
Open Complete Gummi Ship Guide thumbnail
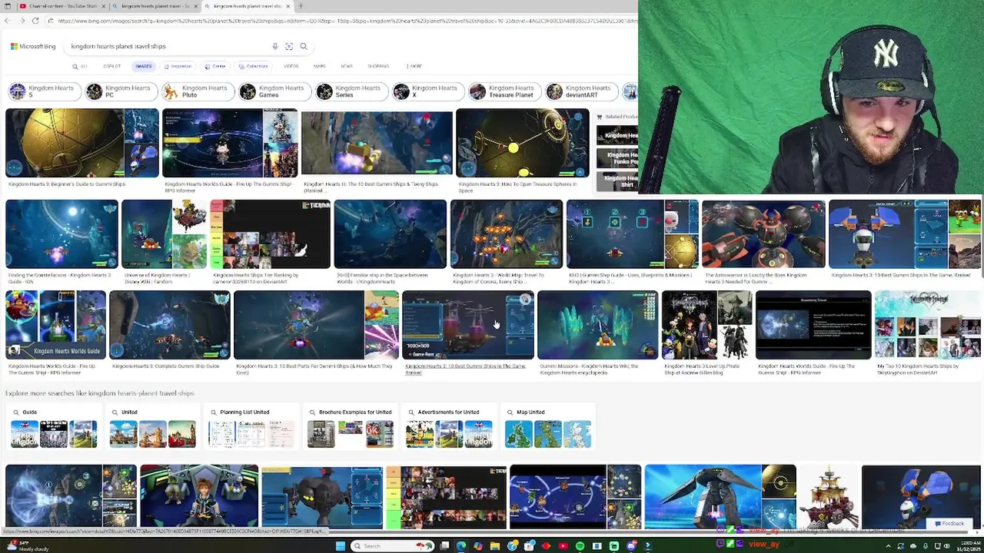point(169,325)
